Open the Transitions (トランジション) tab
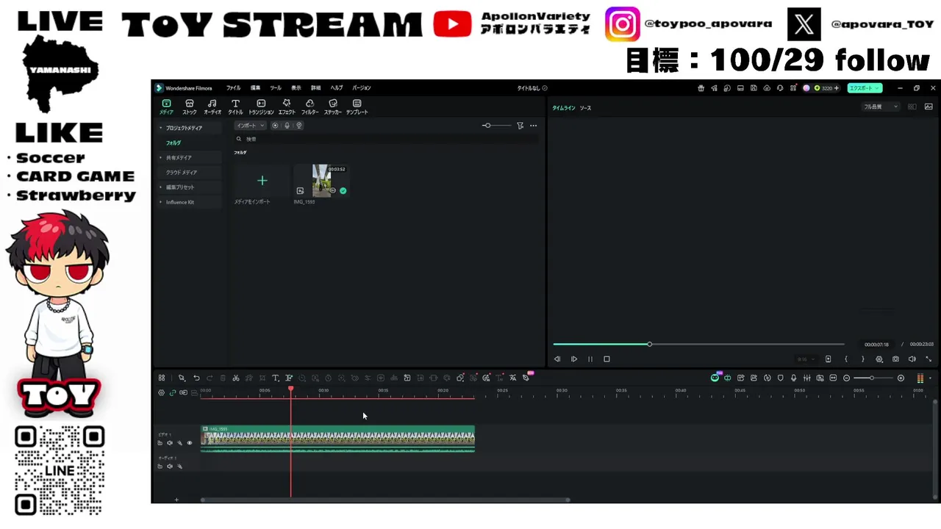 pos(261,107)
